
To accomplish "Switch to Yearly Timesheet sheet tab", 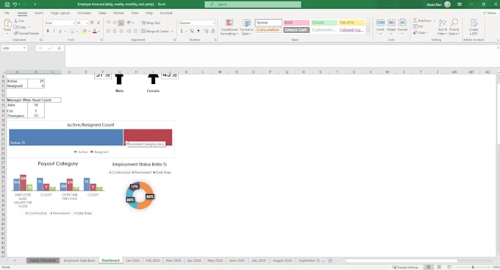I will [43, 260].
